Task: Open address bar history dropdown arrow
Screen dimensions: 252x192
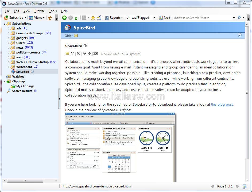Action: pyautogui.click(x=234, y=18)
